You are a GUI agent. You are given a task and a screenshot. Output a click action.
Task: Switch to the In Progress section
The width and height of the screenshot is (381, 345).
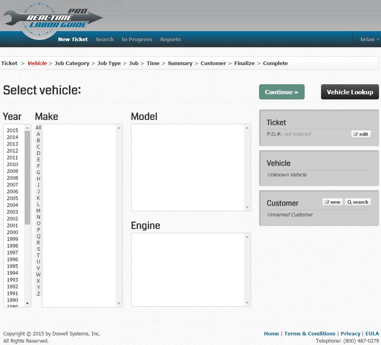point(137,39)
